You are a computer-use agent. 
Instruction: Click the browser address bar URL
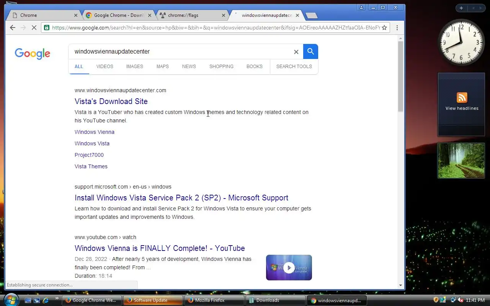(216, 28)
